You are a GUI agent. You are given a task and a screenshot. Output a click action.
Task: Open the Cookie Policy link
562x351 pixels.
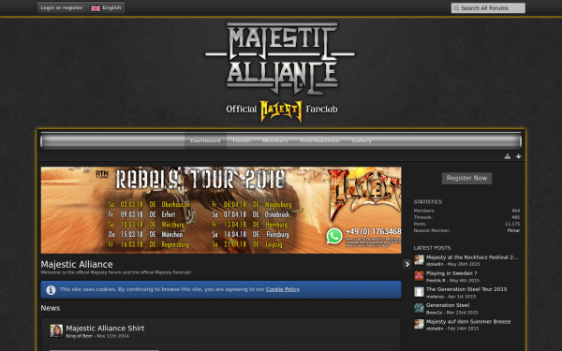(283, 289)
